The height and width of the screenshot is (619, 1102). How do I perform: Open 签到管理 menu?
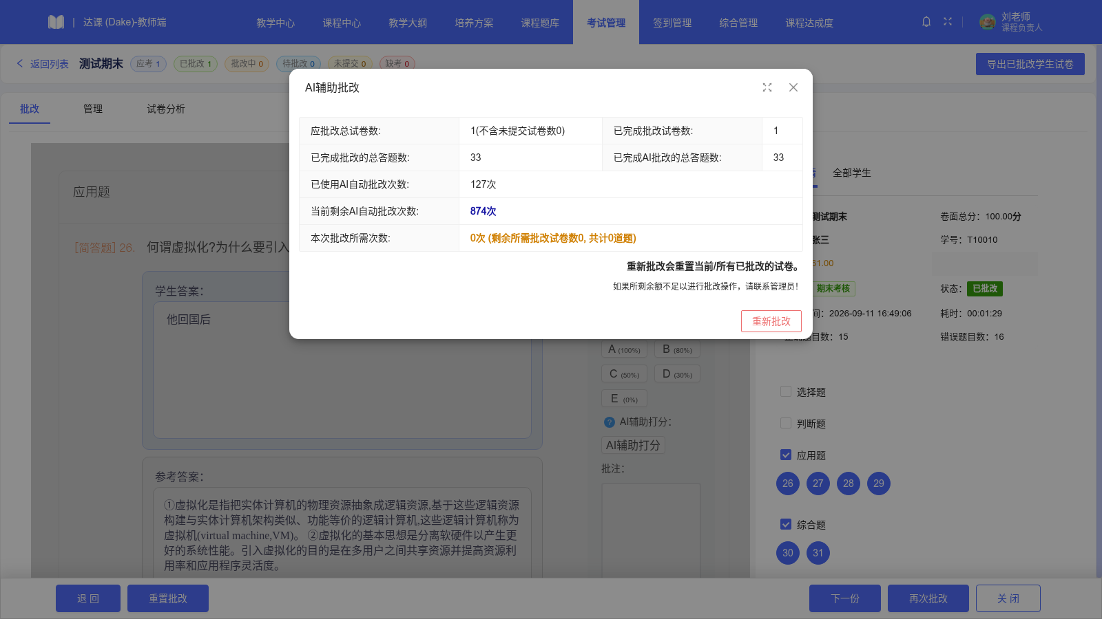(672, 23)
